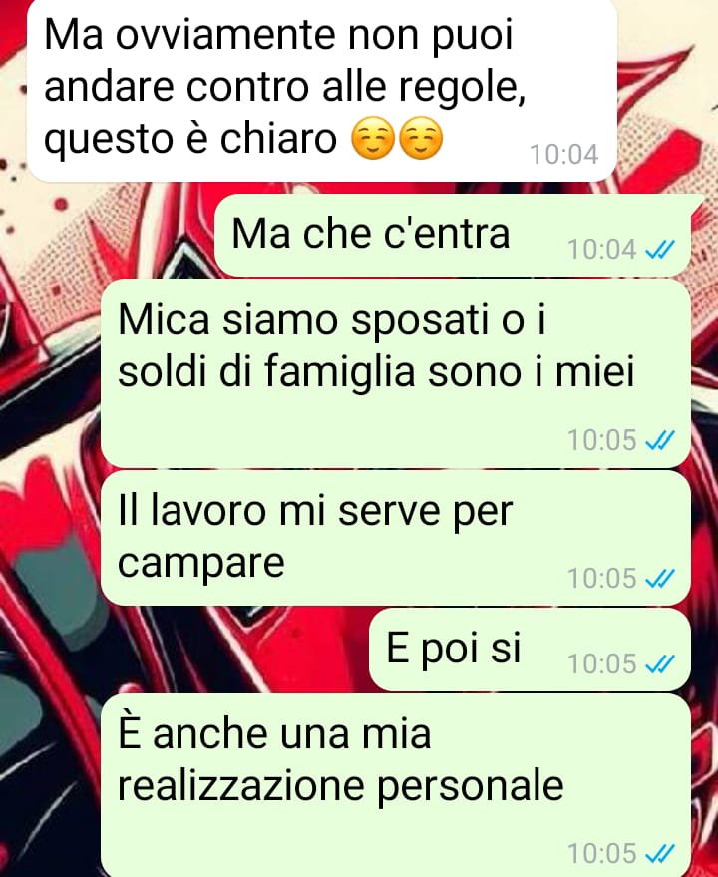Tap read ticks on 'realizzazione personale' message
This screenshot has height=877, width=718.
coord(660,854)
